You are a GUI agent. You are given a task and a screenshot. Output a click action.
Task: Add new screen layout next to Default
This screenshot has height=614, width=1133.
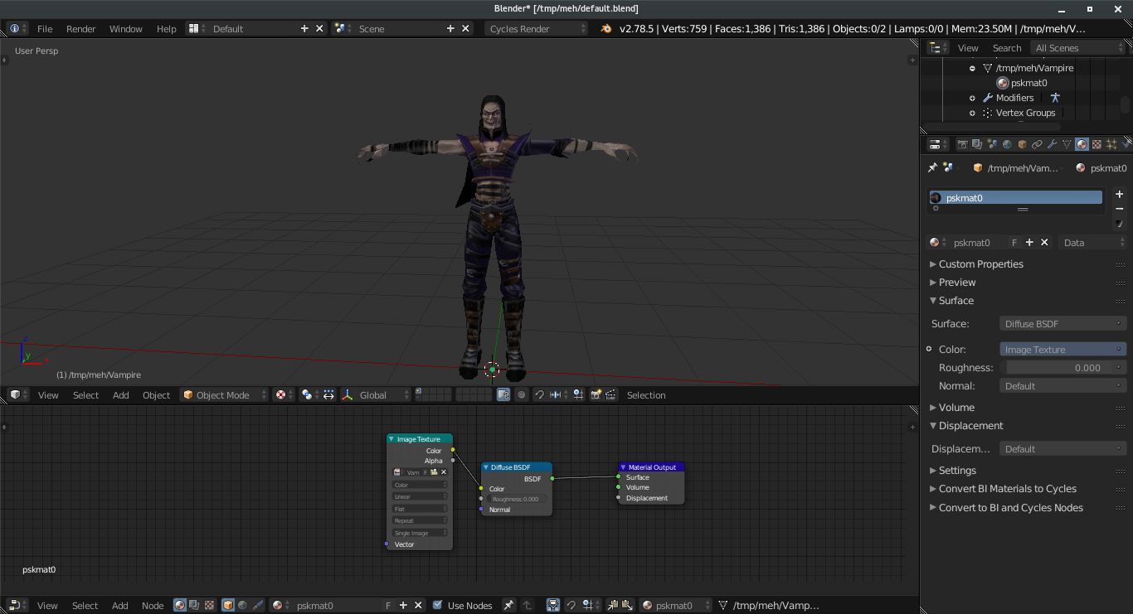click(304, 28)
